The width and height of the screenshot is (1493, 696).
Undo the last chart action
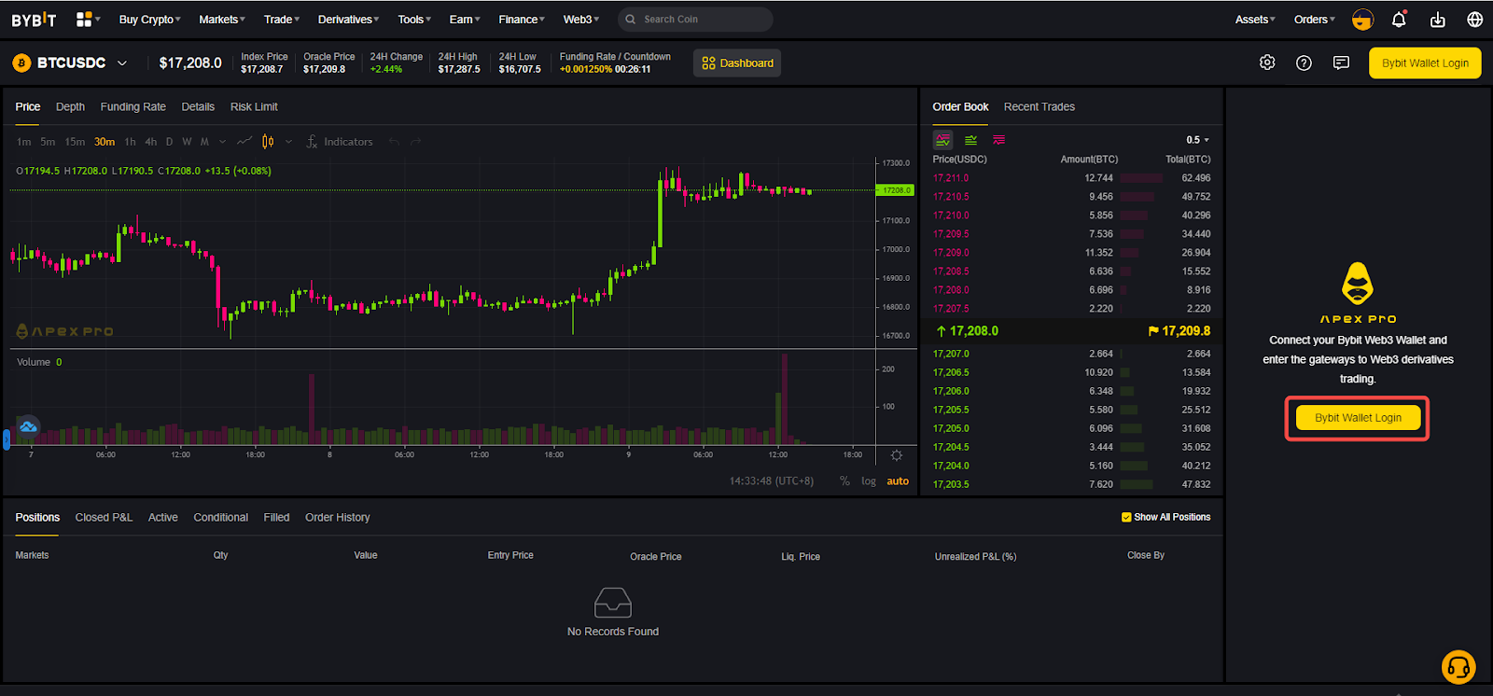tap(394, 142)
